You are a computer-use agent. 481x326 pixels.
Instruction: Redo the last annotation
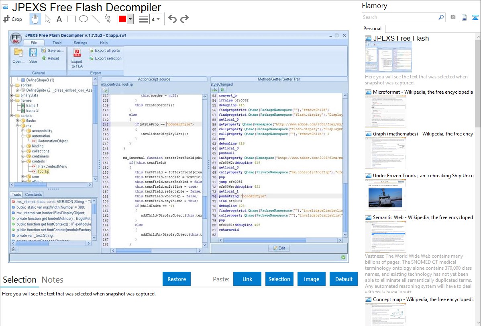click(x=184, y=19)
